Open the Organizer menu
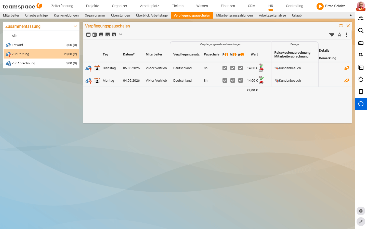 120,6
